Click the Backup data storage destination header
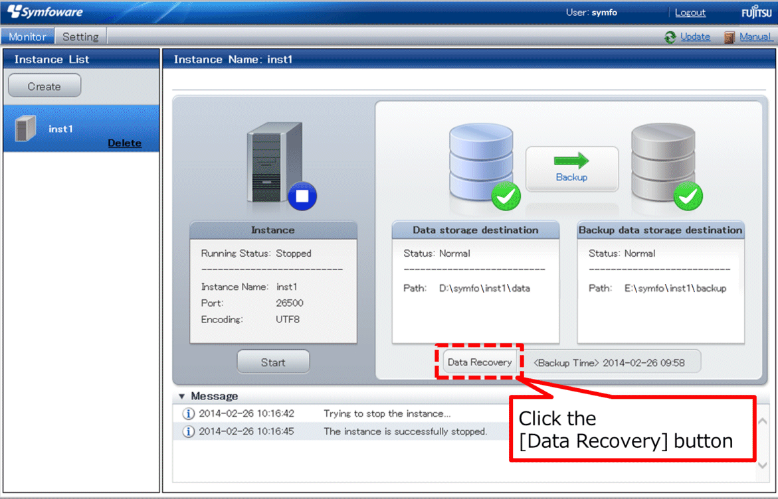This screenshot has width=778, height=499. click(660, 230)
